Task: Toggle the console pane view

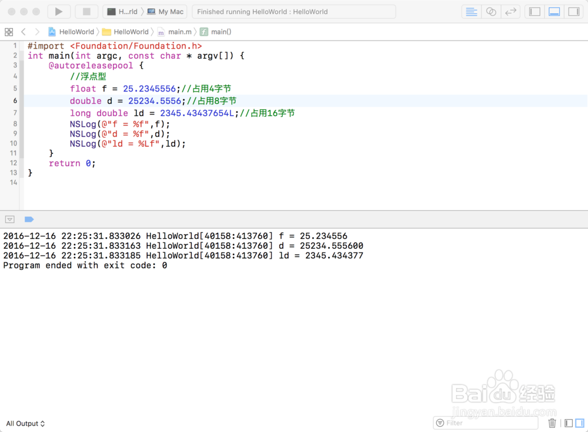Action: (x=580, y=423)
